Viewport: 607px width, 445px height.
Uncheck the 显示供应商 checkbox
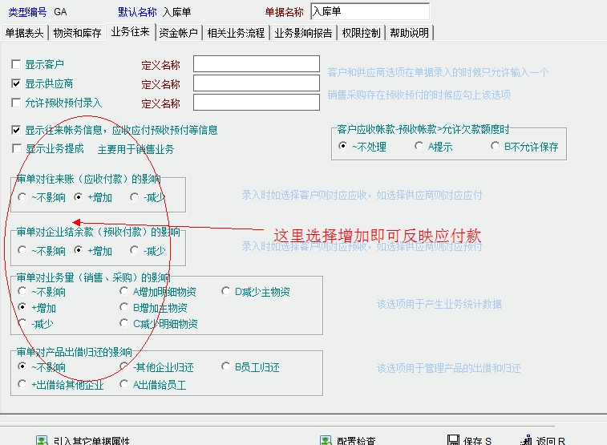pyautogui.click(x=17, y=83)
